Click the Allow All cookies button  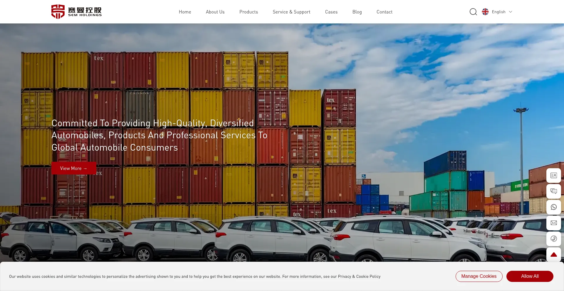[530, 276]
